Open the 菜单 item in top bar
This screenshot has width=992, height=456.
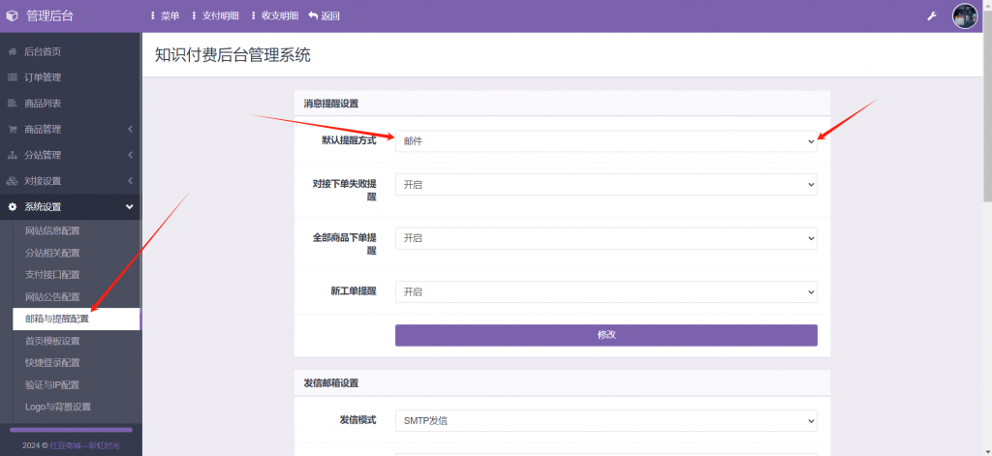coord(165,15)
